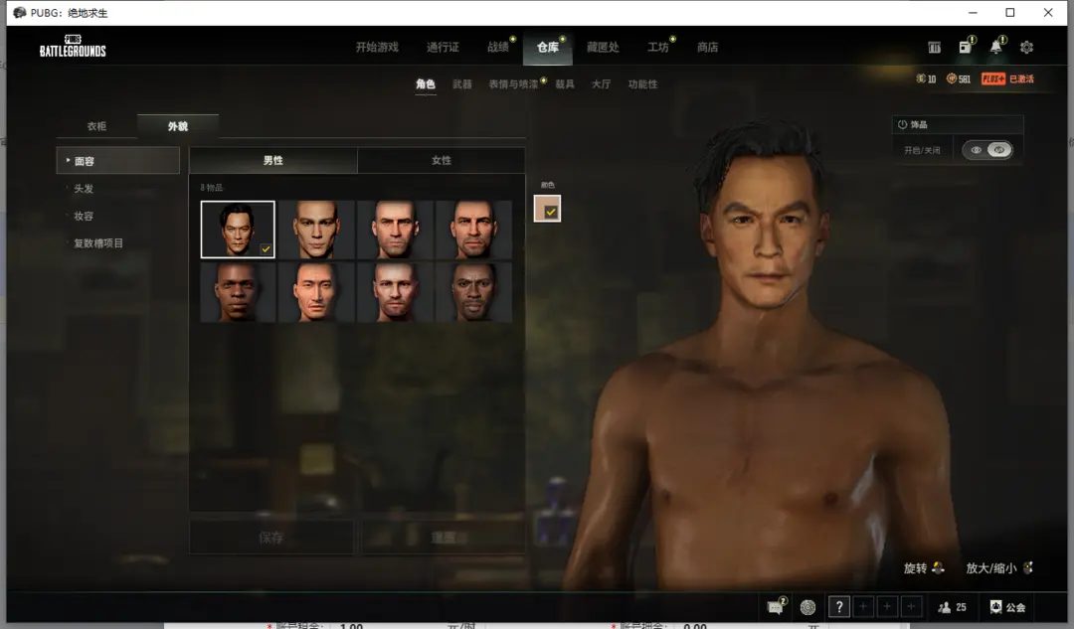Open the news window icon with alert
This screenshot has width=1074, height=629.
(965, 47)
